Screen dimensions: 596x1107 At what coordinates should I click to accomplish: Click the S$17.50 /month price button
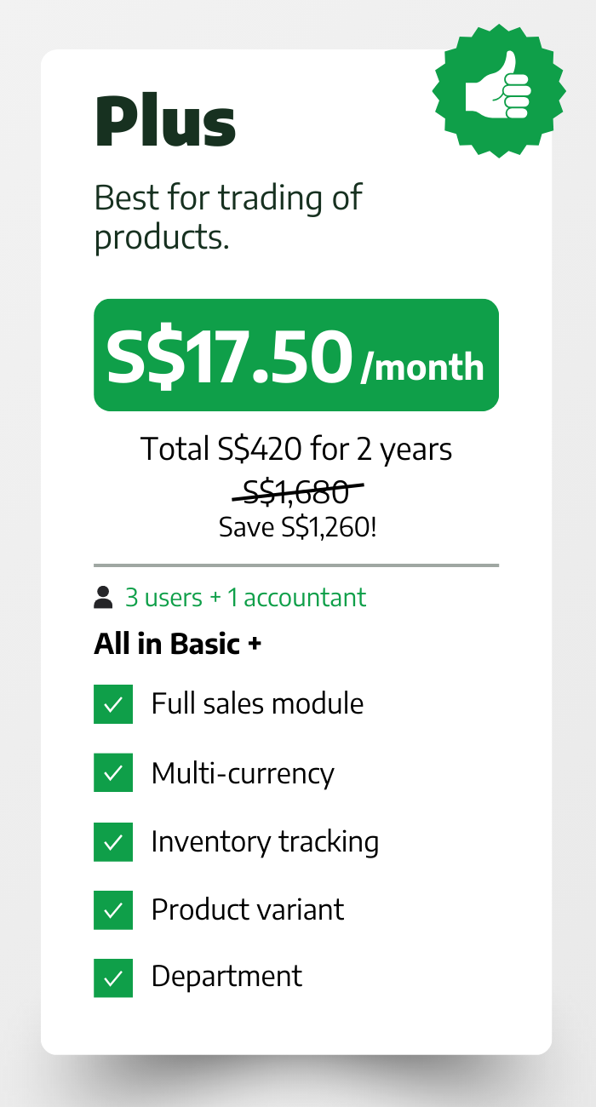(x=295, y=355)
